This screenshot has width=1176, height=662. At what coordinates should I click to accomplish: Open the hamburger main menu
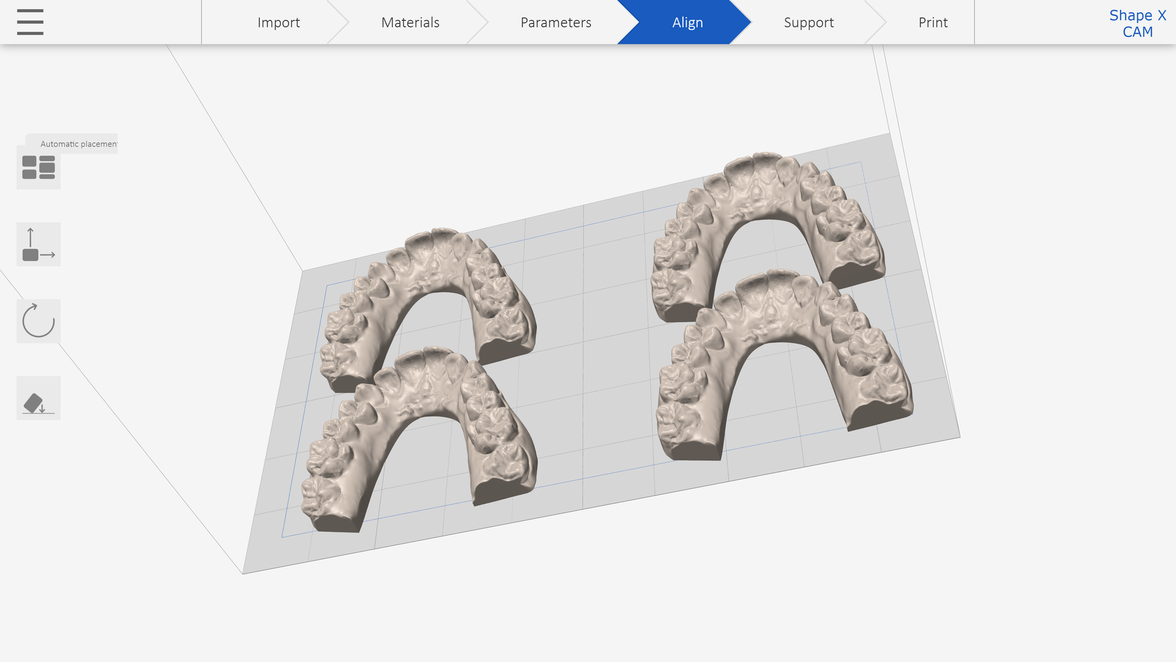click(29, 22)
